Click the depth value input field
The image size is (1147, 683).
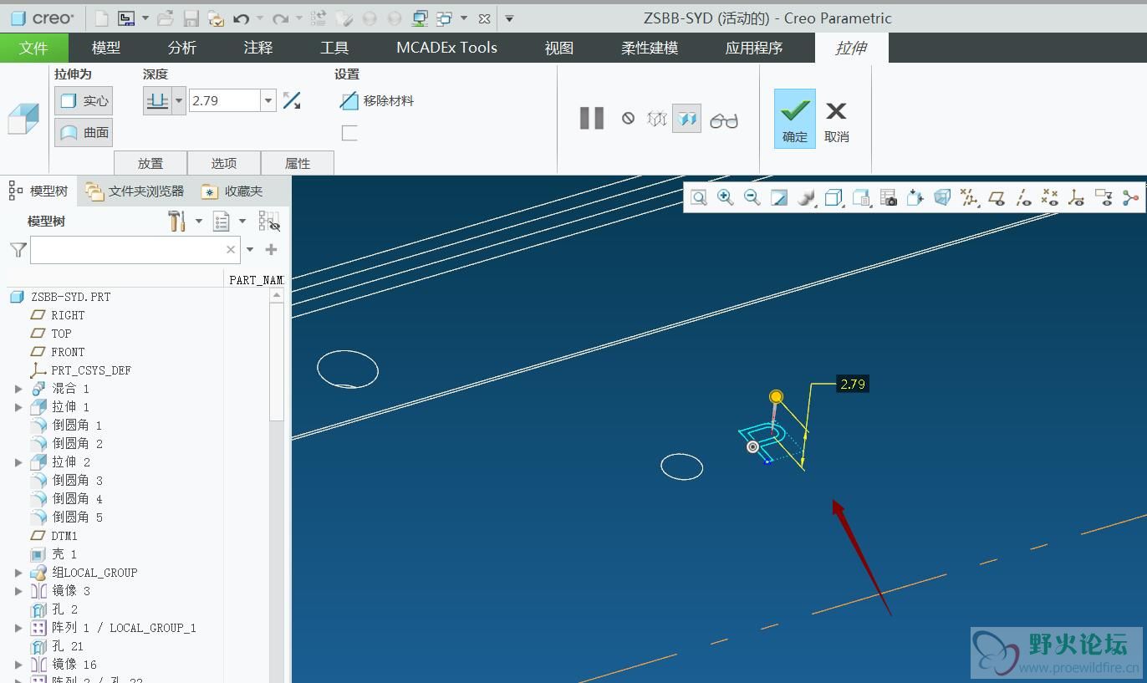click(225, 100)
